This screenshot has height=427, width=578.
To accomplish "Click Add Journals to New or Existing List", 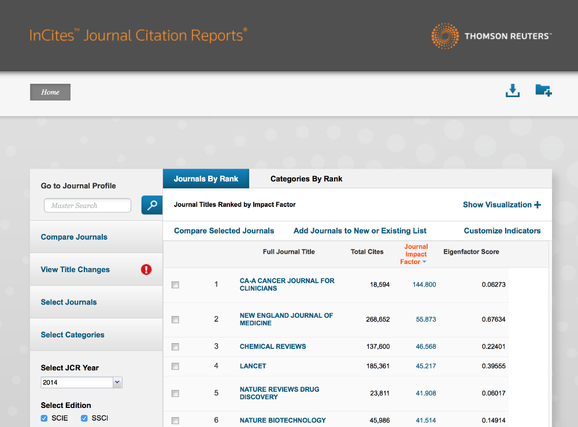I will (x=360, y=231).
